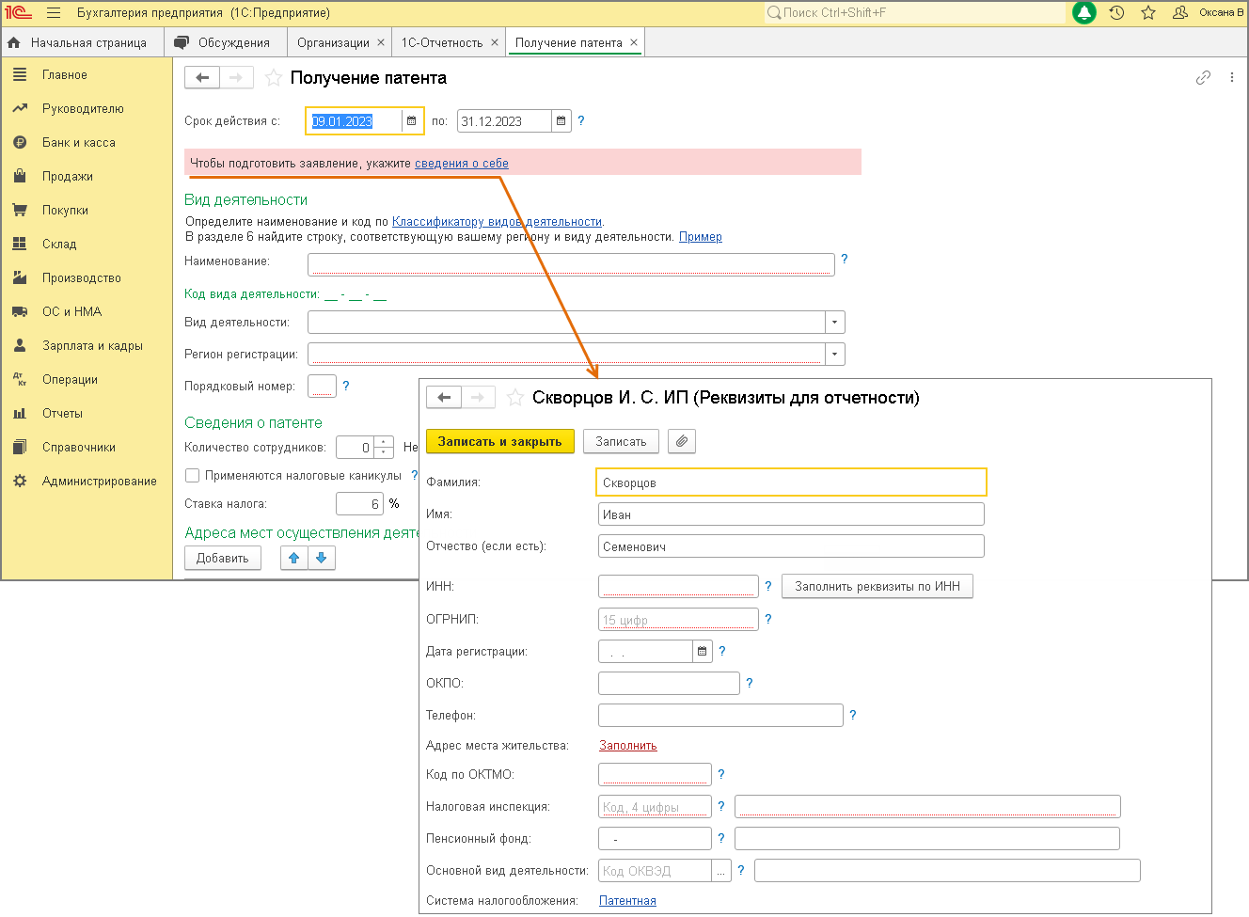Click the Записать button
1249x917 pixels.
click(x=621, y=441)
